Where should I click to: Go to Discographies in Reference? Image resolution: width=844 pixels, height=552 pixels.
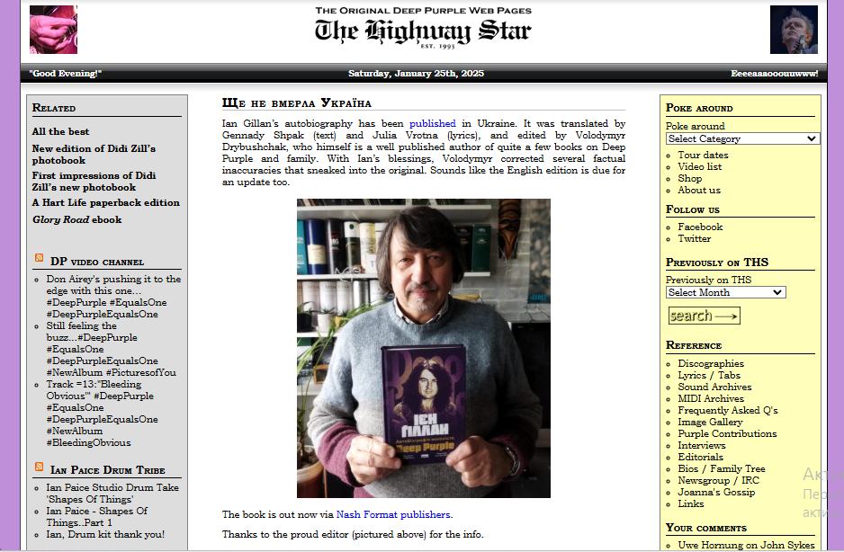[710, 363]
